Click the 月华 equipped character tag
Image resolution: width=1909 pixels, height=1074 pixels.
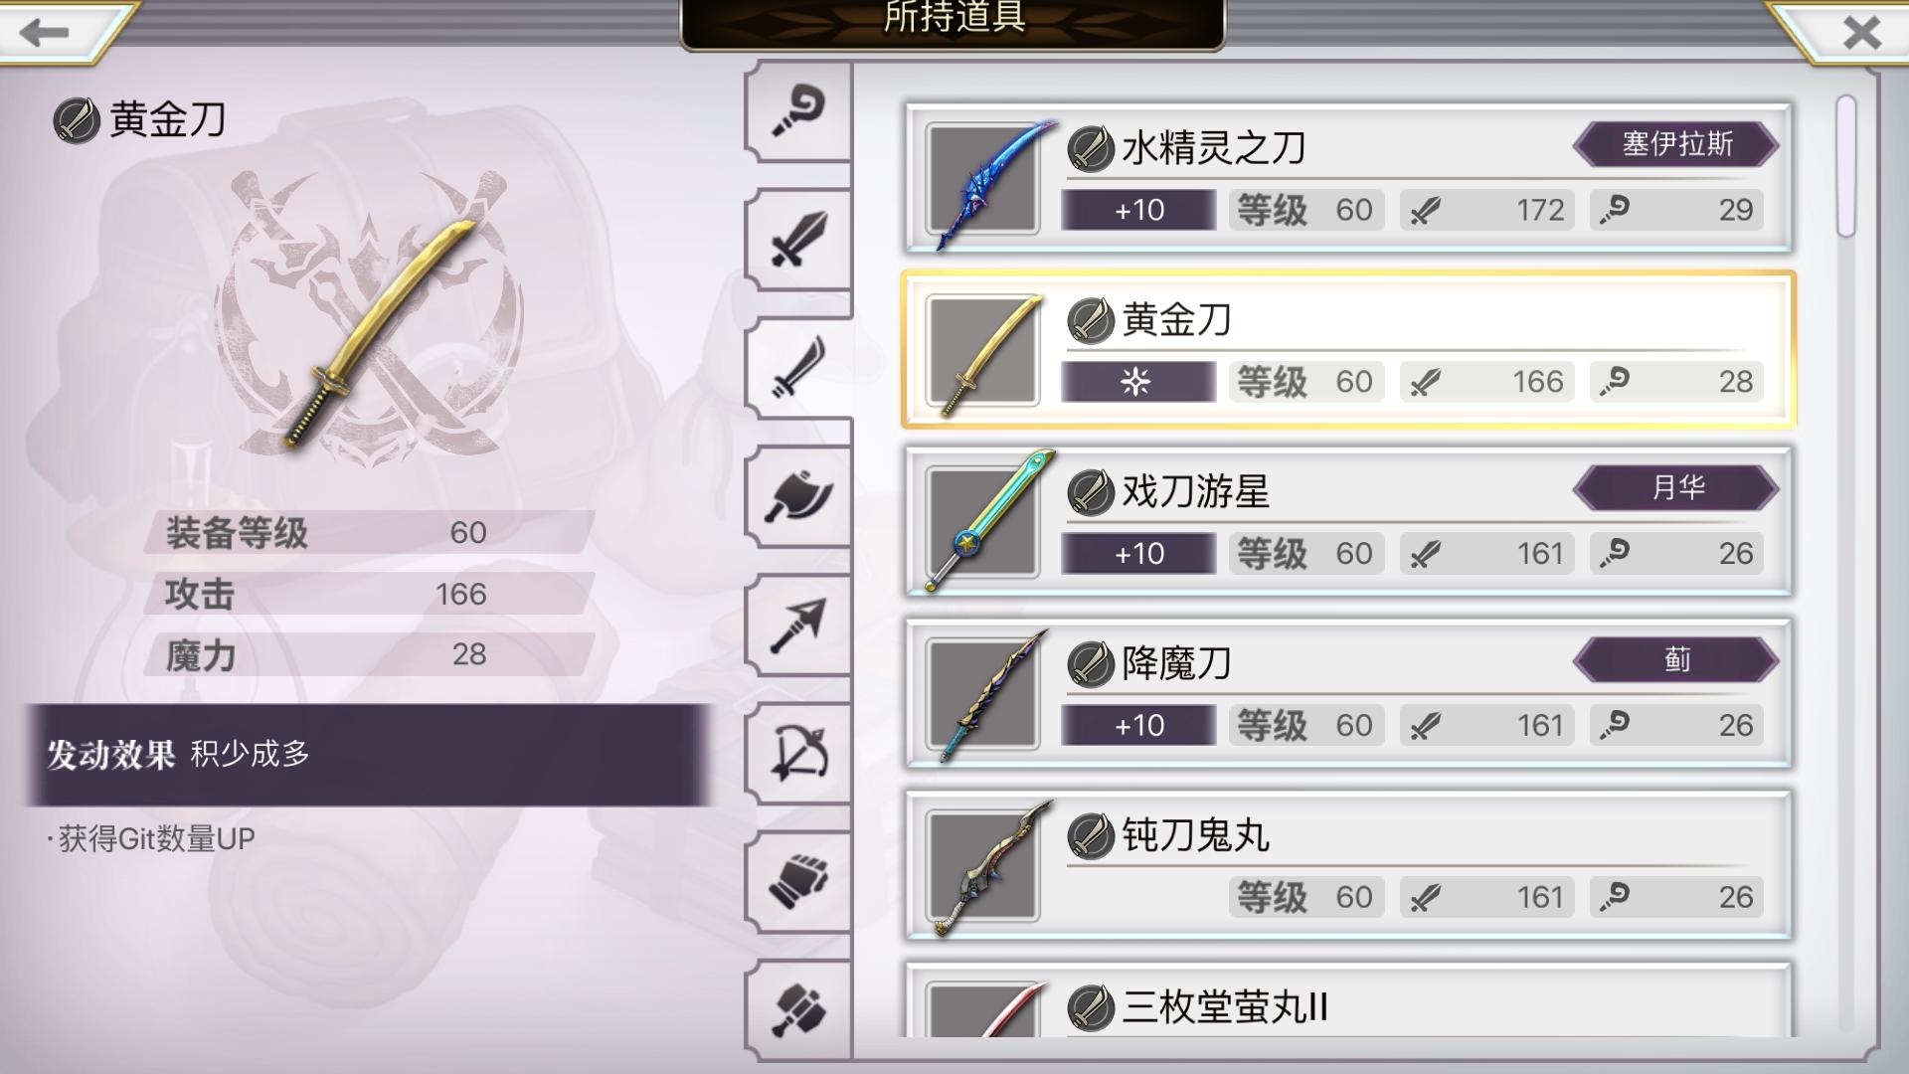coord(1676,487)
